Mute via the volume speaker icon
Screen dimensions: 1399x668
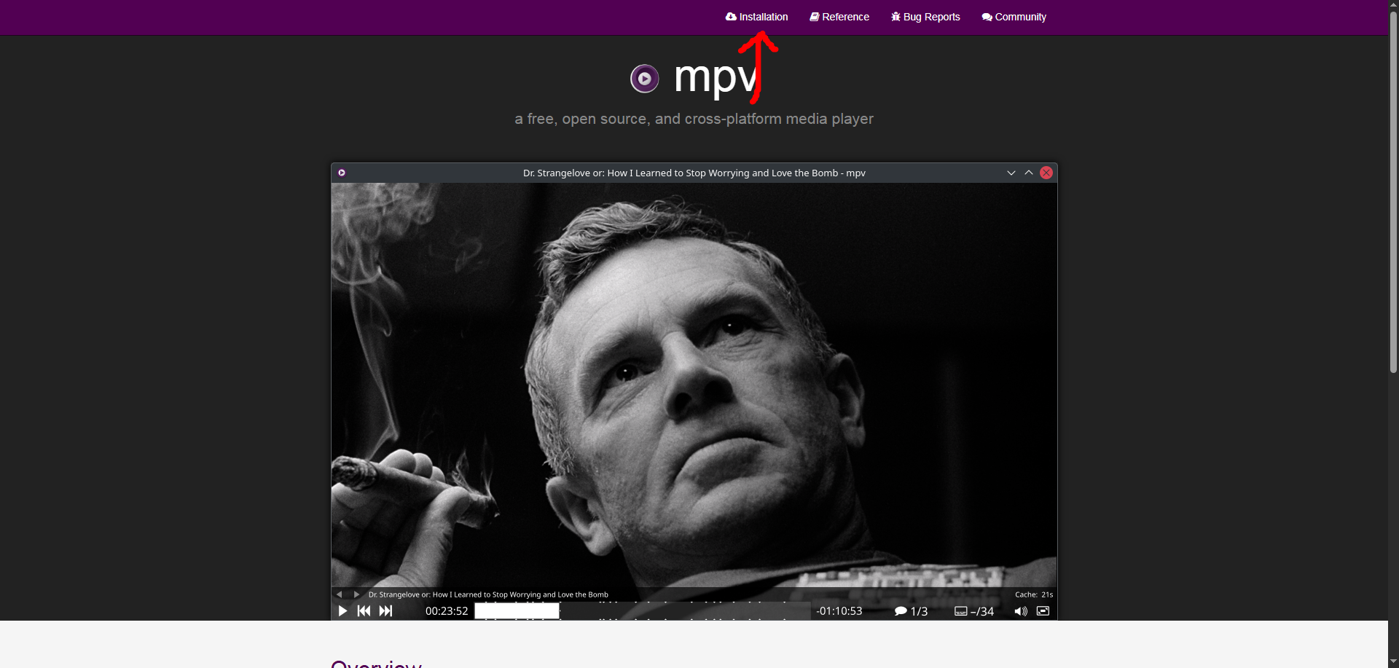(1021, 611)
